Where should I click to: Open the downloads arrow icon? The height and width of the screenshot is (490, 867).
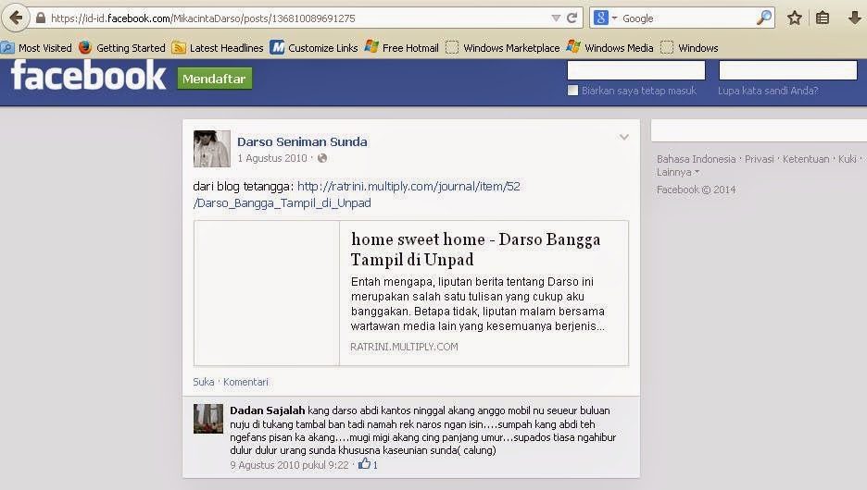[854, 18]
